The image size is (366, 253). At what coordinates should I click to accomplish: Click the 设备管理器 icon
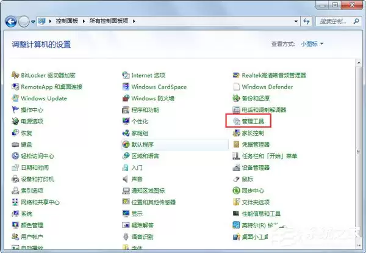pyautogui.click(x=237, y=167)
